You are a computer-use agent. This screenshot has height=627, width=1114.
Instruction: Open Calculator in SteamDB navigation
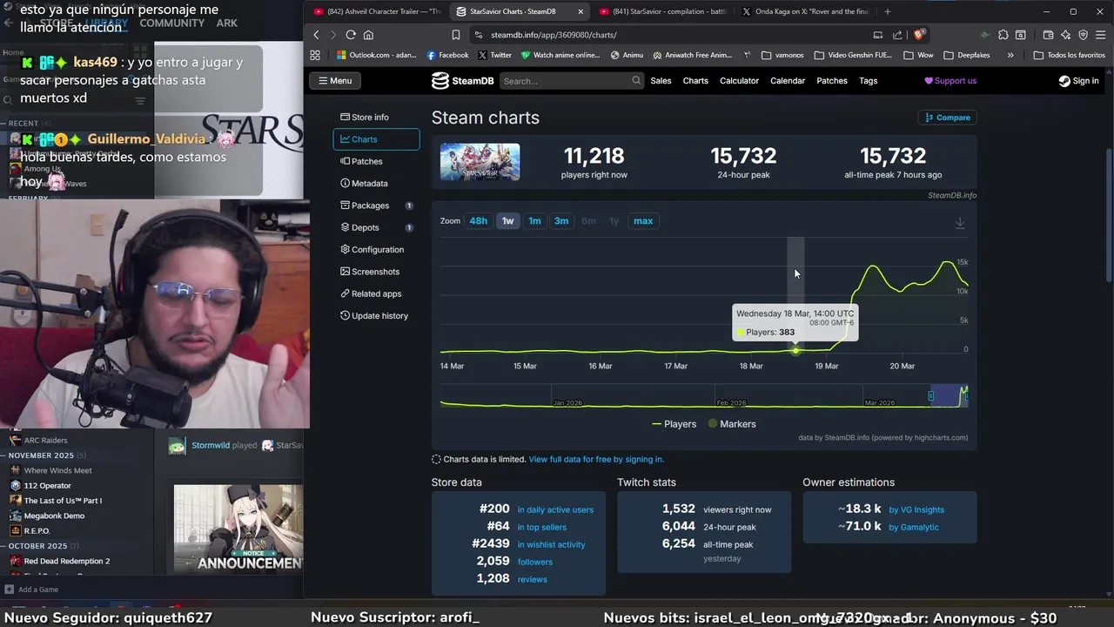pos(739,81)
